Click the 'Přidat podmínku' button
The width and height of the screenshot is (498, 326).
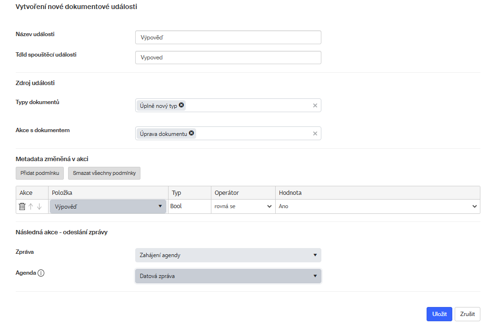click(x=40, y=173)
